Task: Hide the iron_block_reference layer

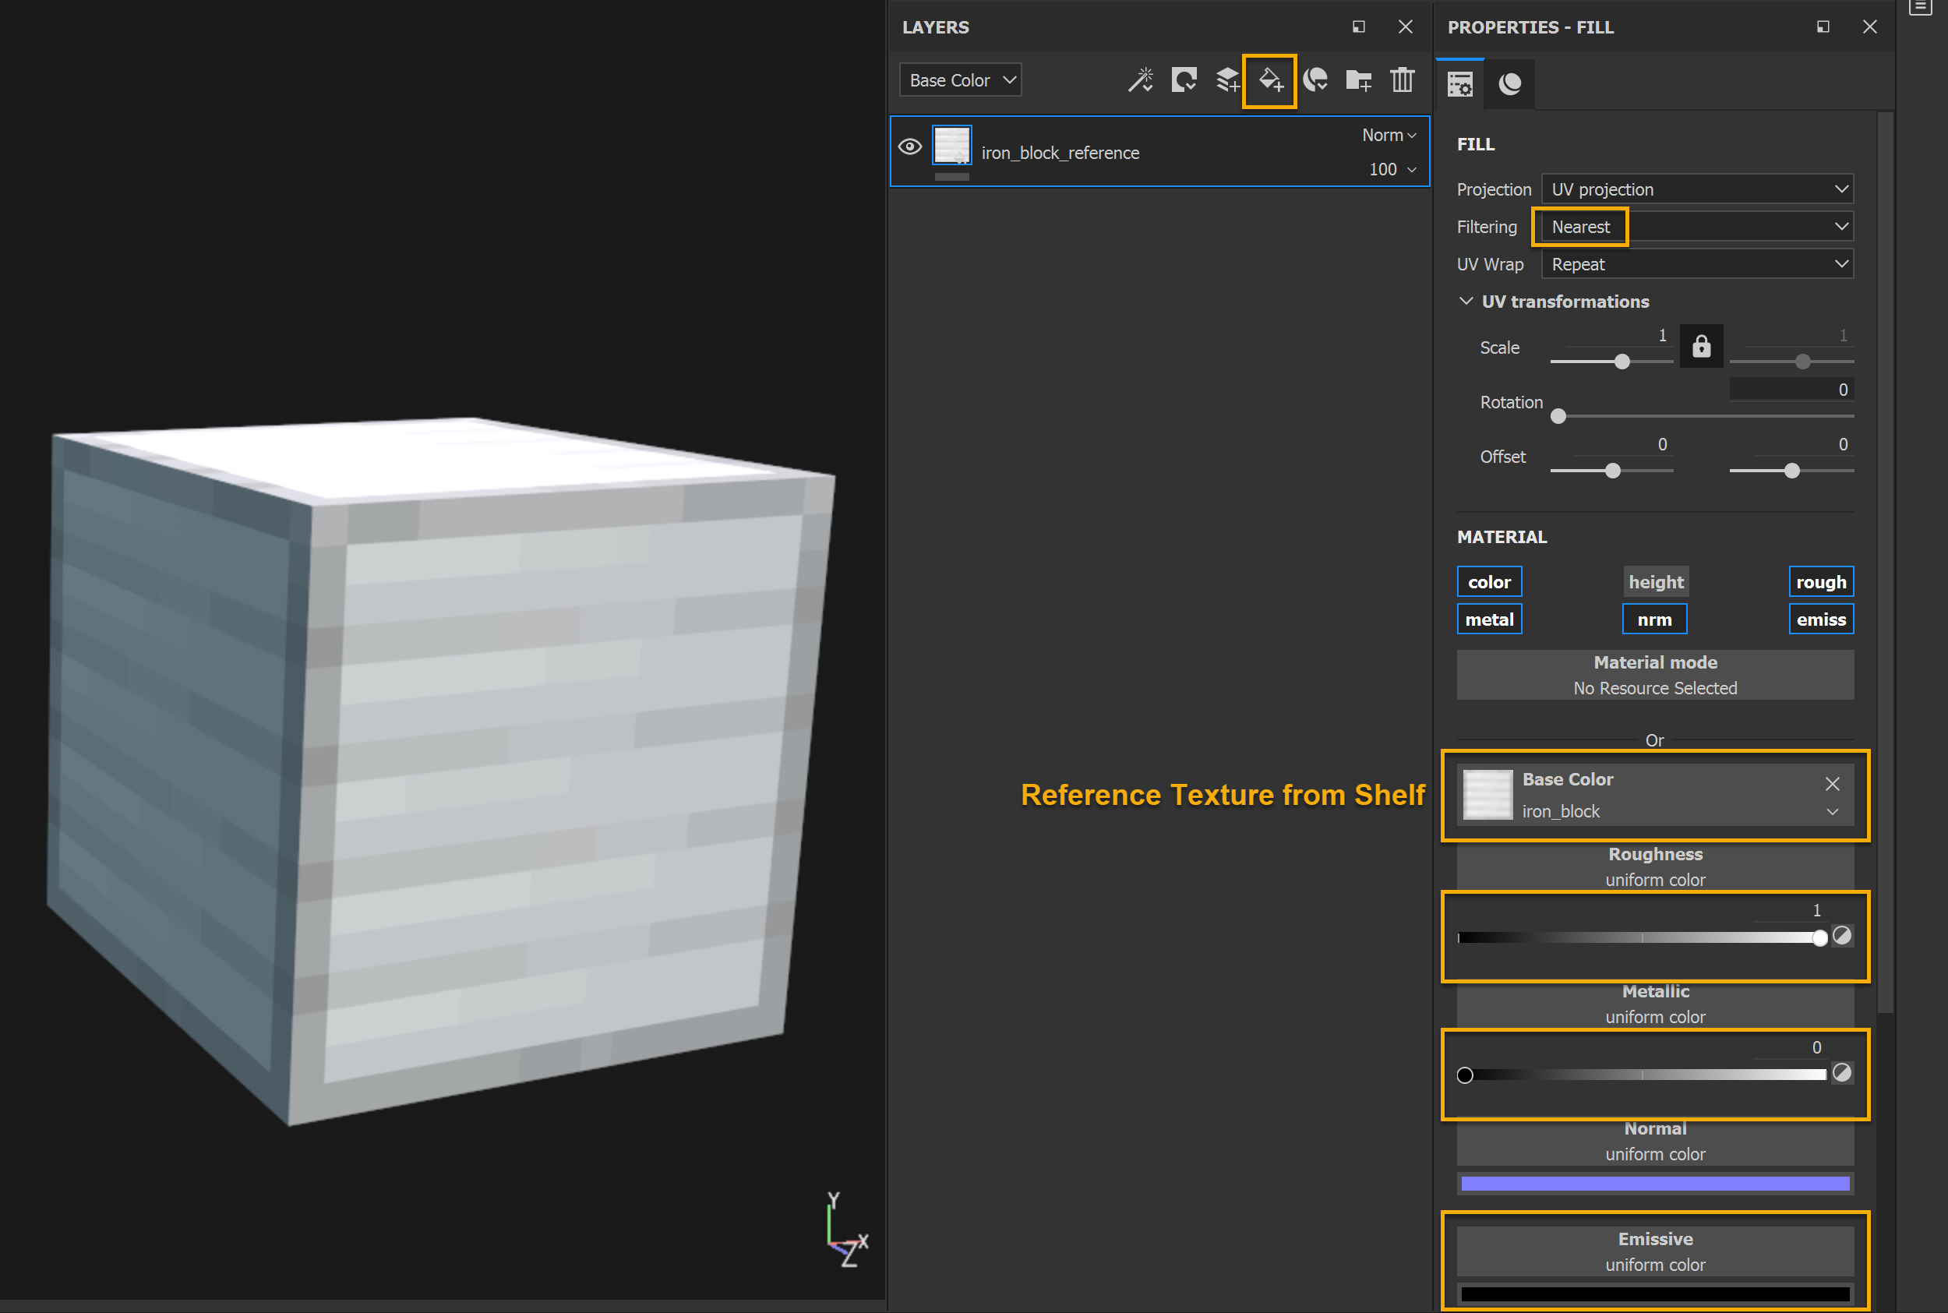Action: coord(910,147)
